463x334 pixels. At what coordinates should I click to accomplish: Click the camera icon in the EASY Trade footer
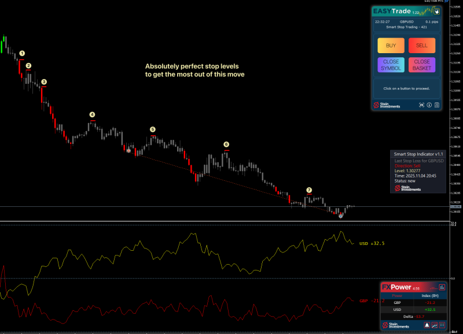point(422,105)
